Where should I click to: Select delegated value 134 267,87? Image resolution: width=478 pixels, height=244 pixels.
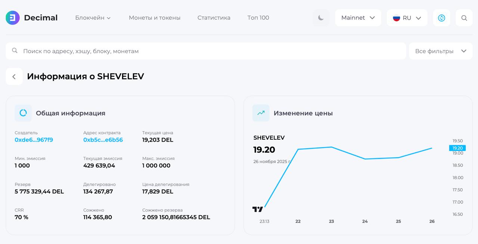click(x=98, y=191)
